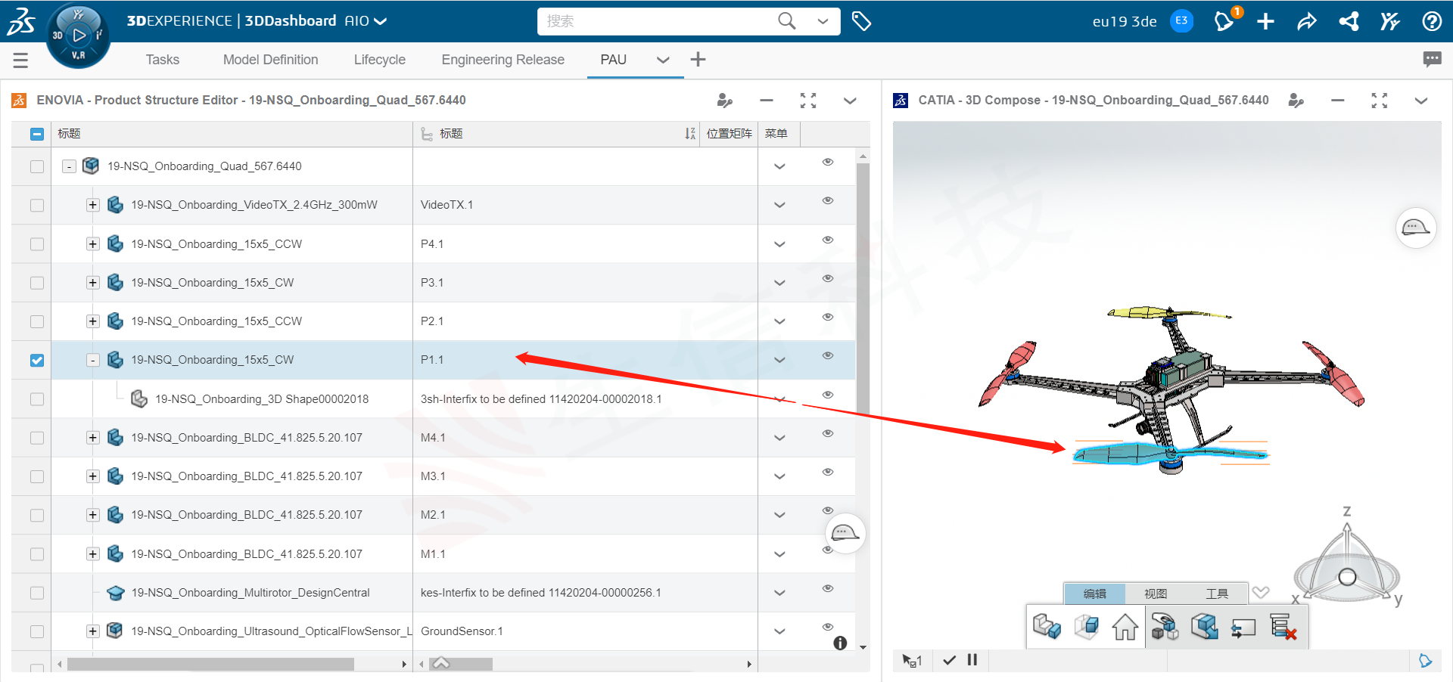Click the E3 user avatar

point(1181,21)
